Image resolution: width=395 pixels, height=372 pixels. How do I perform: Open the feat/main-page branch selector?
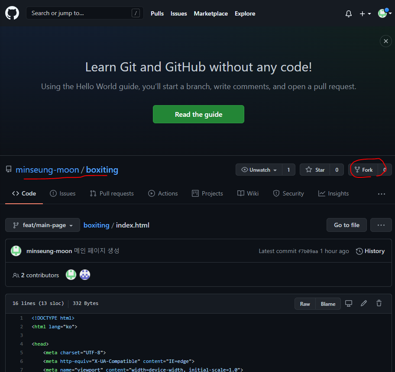point(42,225)
